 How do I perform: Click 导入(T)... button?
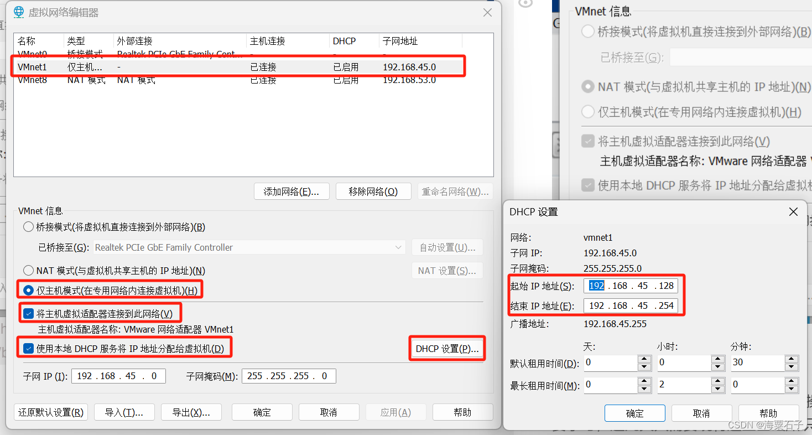(x=124, y=412)
